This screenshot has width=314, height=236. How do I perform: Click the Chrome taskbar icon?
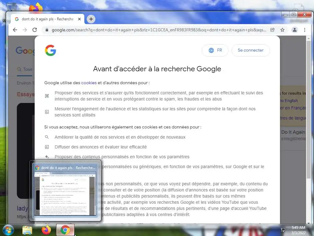[65, 230]
